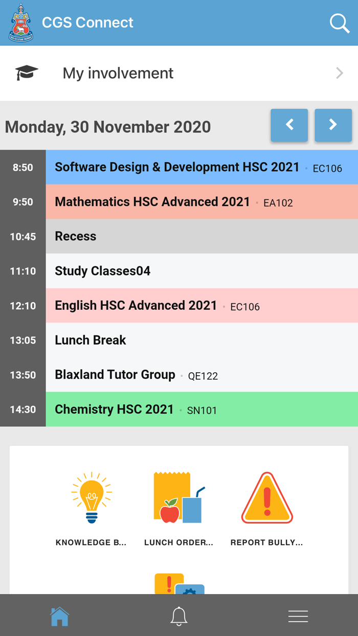Go to the previous day
The image size is (358, 636).
pyautogui.click(x=289, y=125)
